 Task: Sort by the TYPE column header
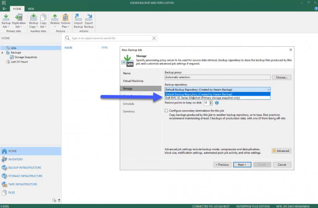pos(104,48)
